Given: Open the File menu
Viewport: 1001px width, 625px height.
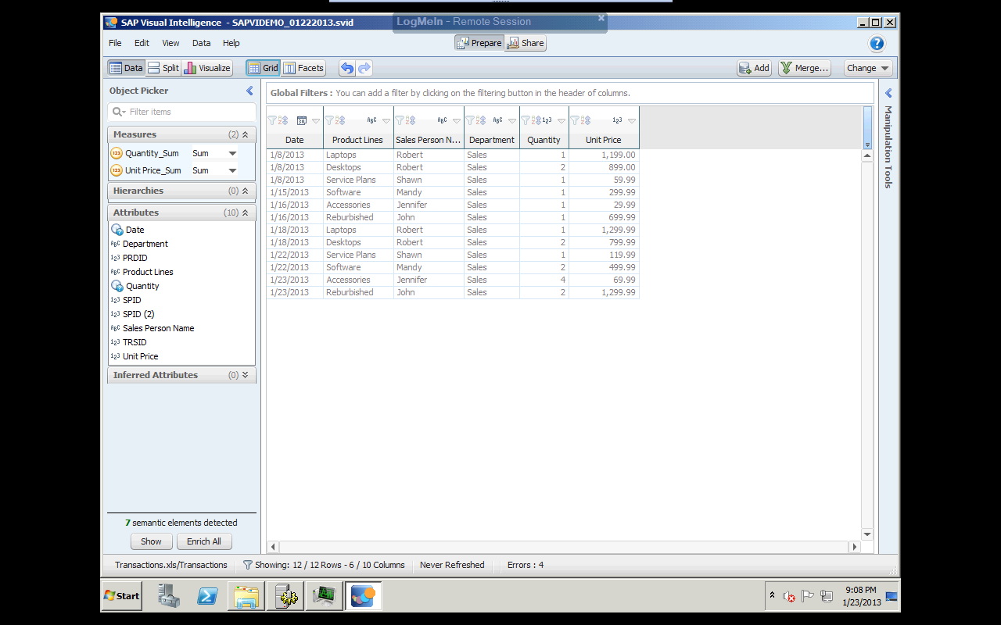Looking at the screenshot, I should [115, 43].
